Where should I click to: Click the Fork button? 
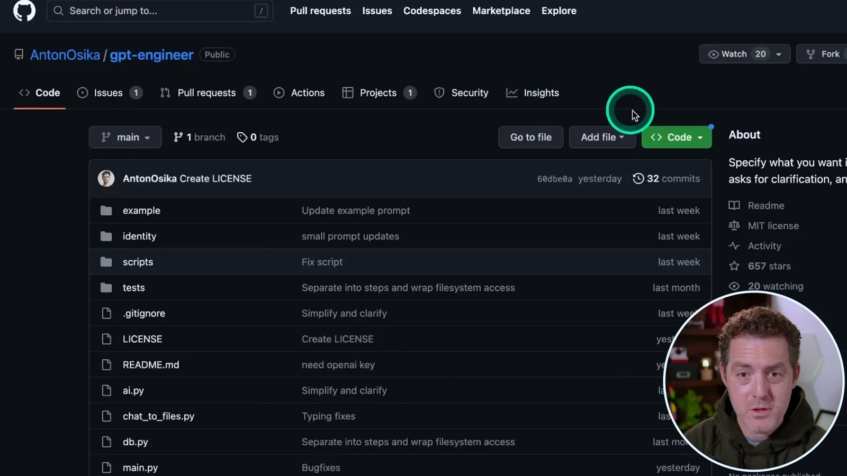(823, 54)
